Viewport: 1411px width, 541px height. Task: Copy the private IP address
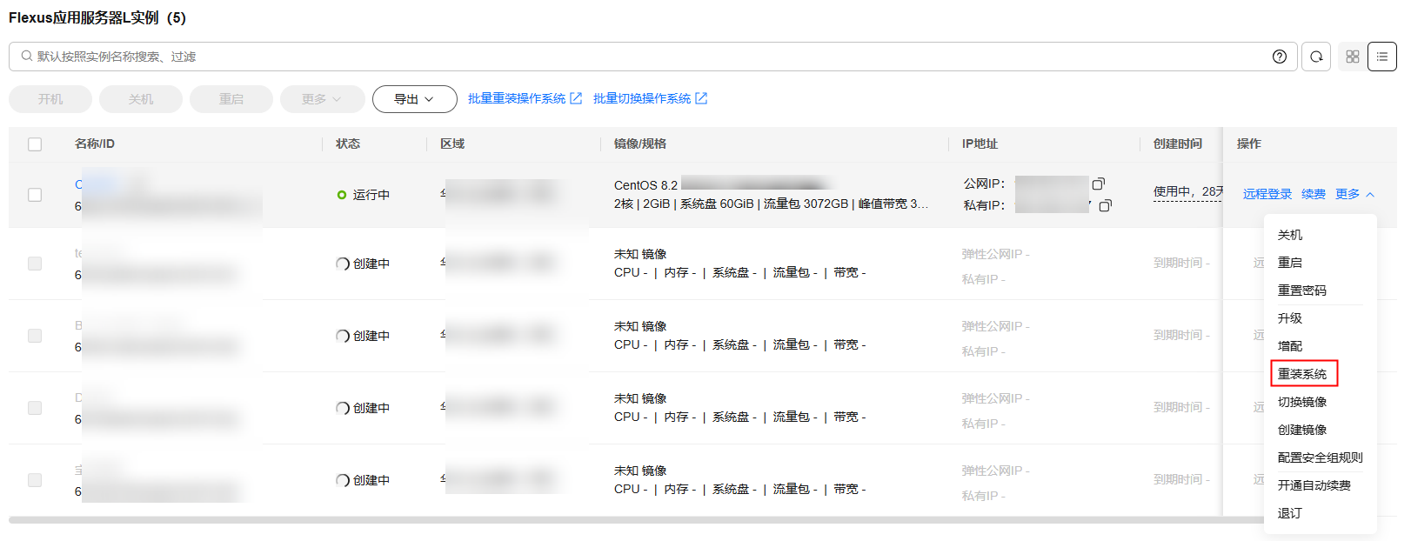(1105, 205)
